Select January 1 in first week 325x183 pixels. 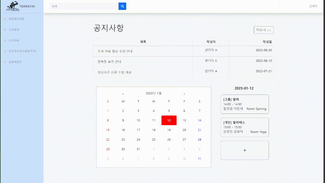(x=108, y=111)
